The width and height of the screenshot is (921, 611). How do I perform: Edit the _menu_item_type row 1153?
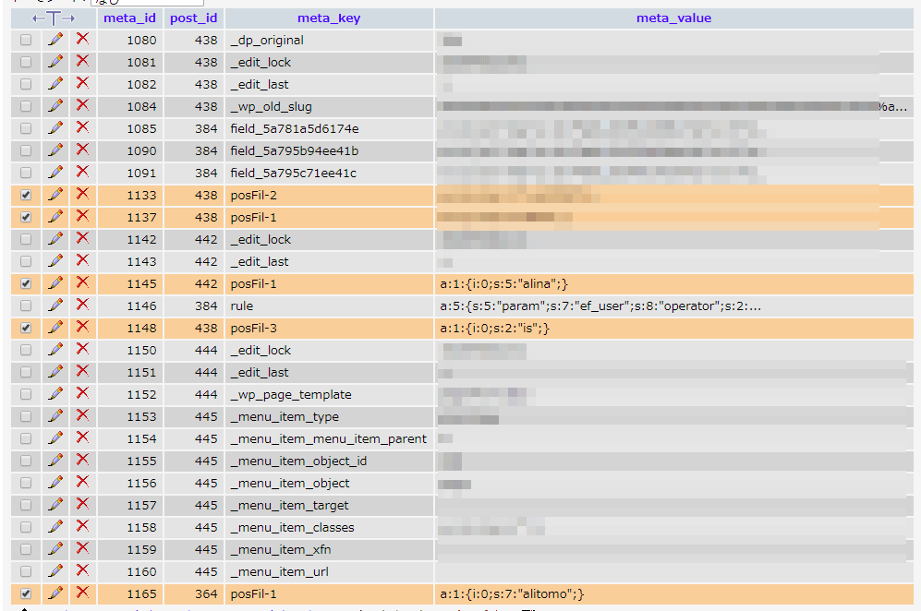click(55, 416)
